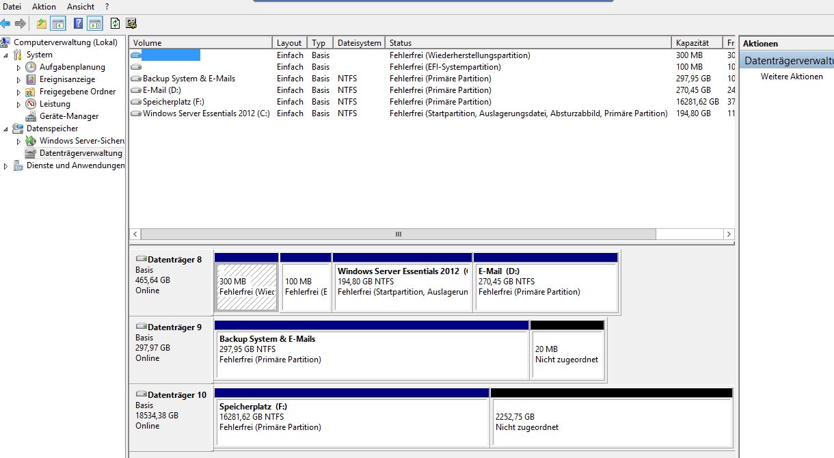Viewport: 834px width, 458px height.
Task: Click the Datenträger 9 disk icon
Action: point(141,327)
